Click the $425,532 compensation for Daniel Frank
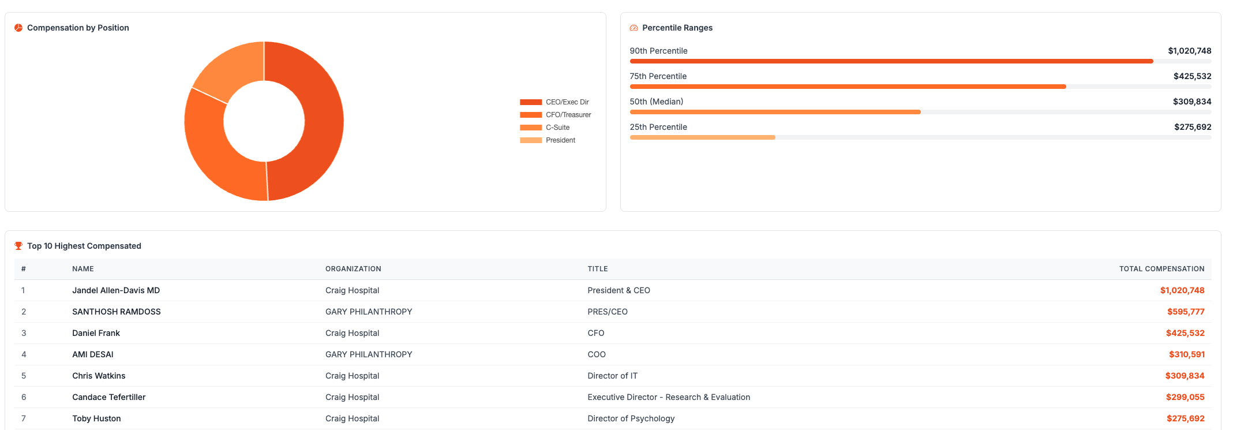Screen dimensions: 1233x430 point(1185,333)
